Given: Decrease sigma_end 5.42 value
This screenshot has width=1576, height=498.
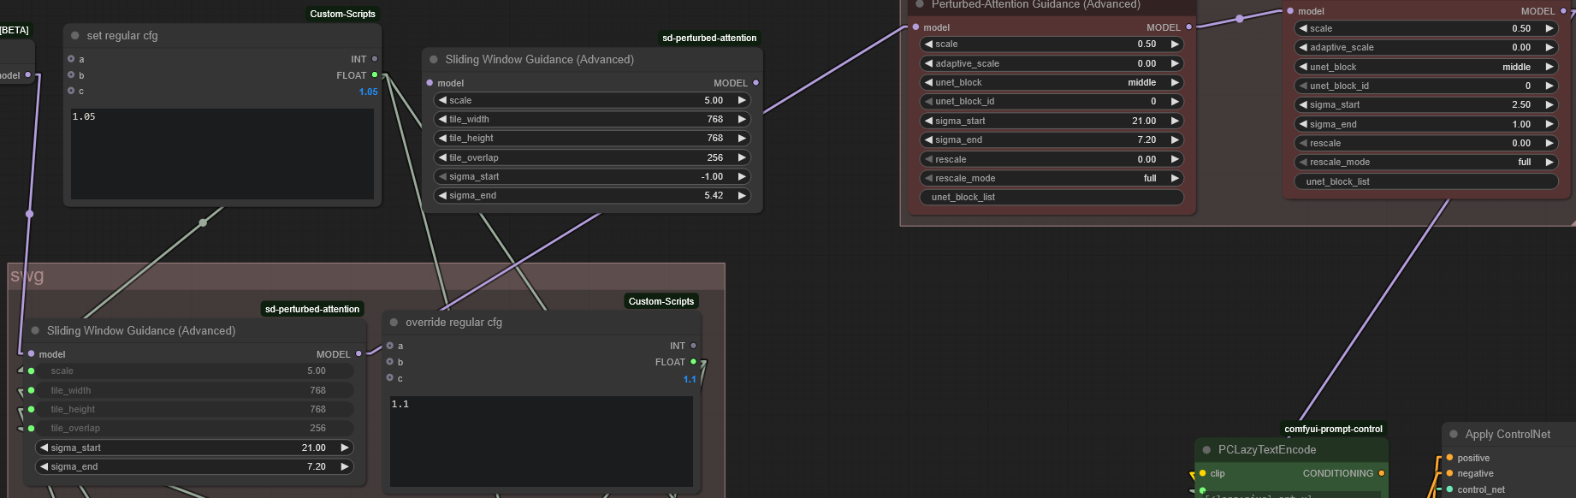Looking at the screenshot, I should pyautogui.click(x=442, y=195).
